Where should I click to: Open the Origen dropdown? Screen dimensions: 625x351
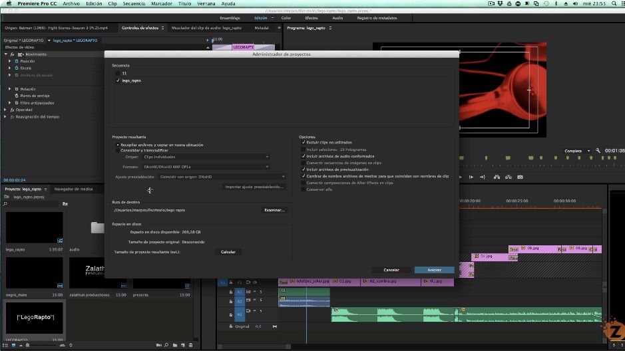206,157
